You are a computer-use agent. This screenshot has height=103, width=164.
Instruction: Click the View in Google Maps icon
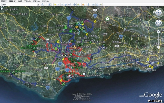(101, 4)
